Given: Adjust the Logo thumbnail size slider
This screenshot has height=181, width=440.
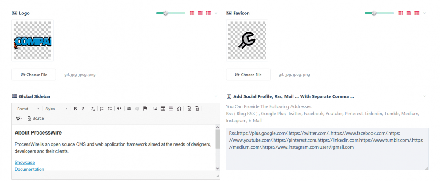Looking at the screenshot, I should click(165, 13).
